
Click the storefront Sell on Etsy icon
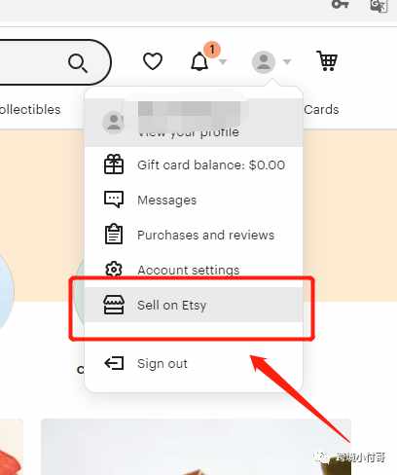pyautogui.click(x=114, y=305)
